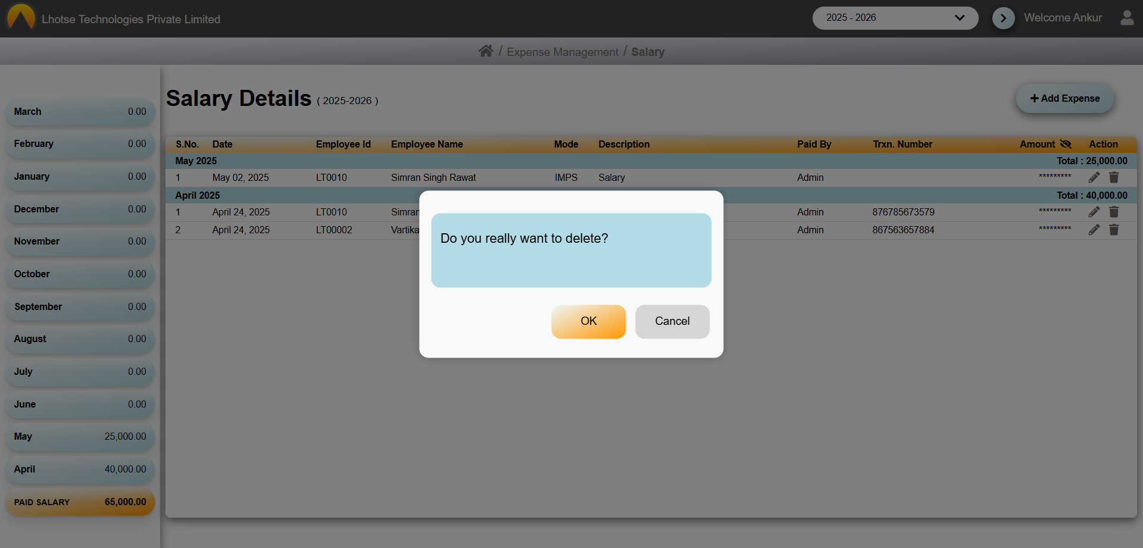Screen dimensions: 1143x548
Task: Click the Employee Name column header
Action: click(x=427, y=144)
